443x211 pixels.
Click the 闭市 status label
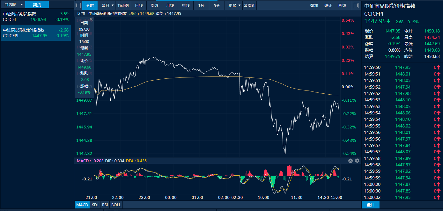tap(81, 14)
